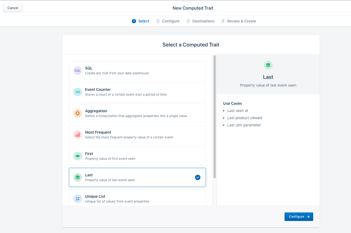Click the blue Configure button
351x233 pixels.
pos(299,217)
